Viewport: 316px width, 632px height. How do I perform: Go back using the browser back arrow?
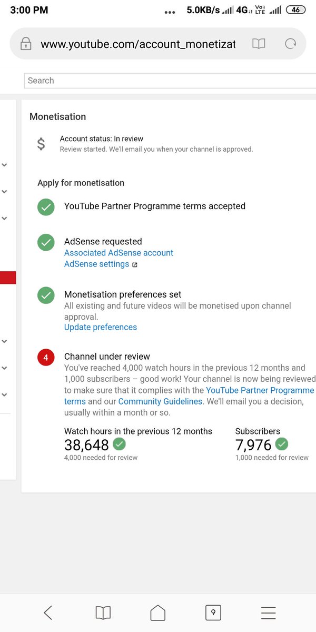(x=48, y=613)
